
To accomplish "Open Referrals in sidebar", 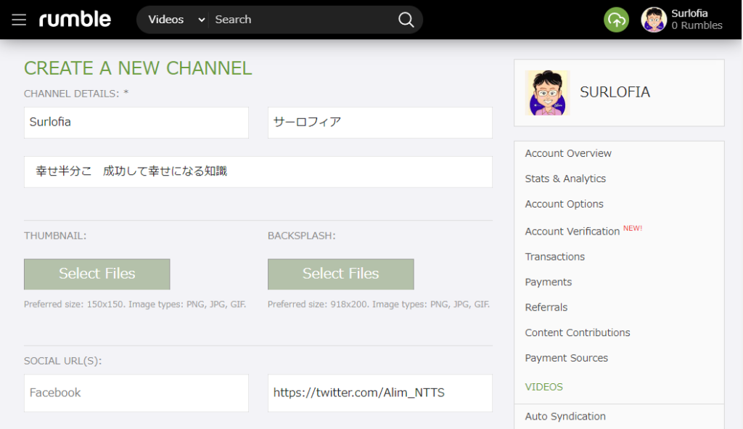I will [x=546, y=307].
